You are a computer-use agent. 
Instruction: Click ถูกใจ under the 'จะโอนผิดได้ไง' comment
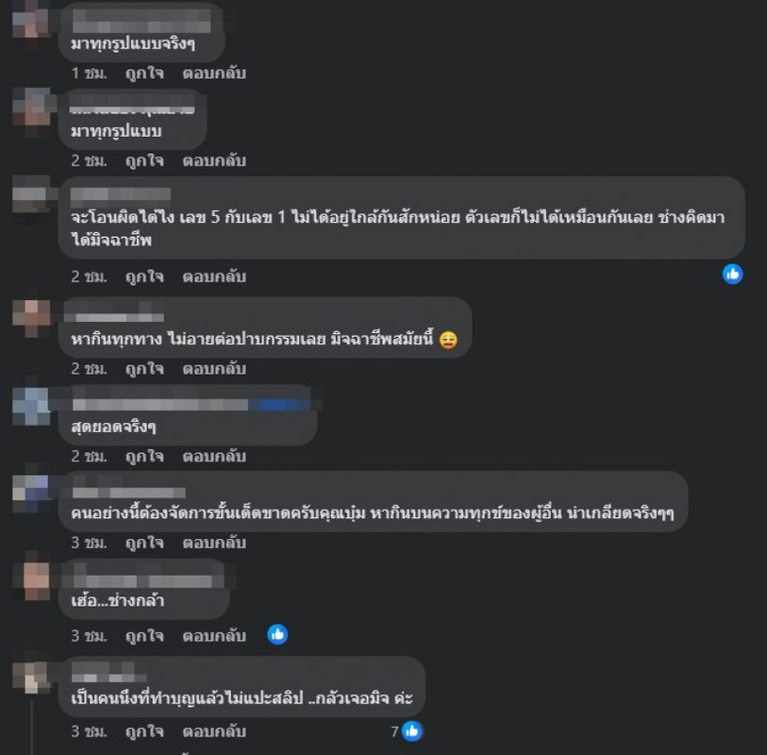[144, 277]
